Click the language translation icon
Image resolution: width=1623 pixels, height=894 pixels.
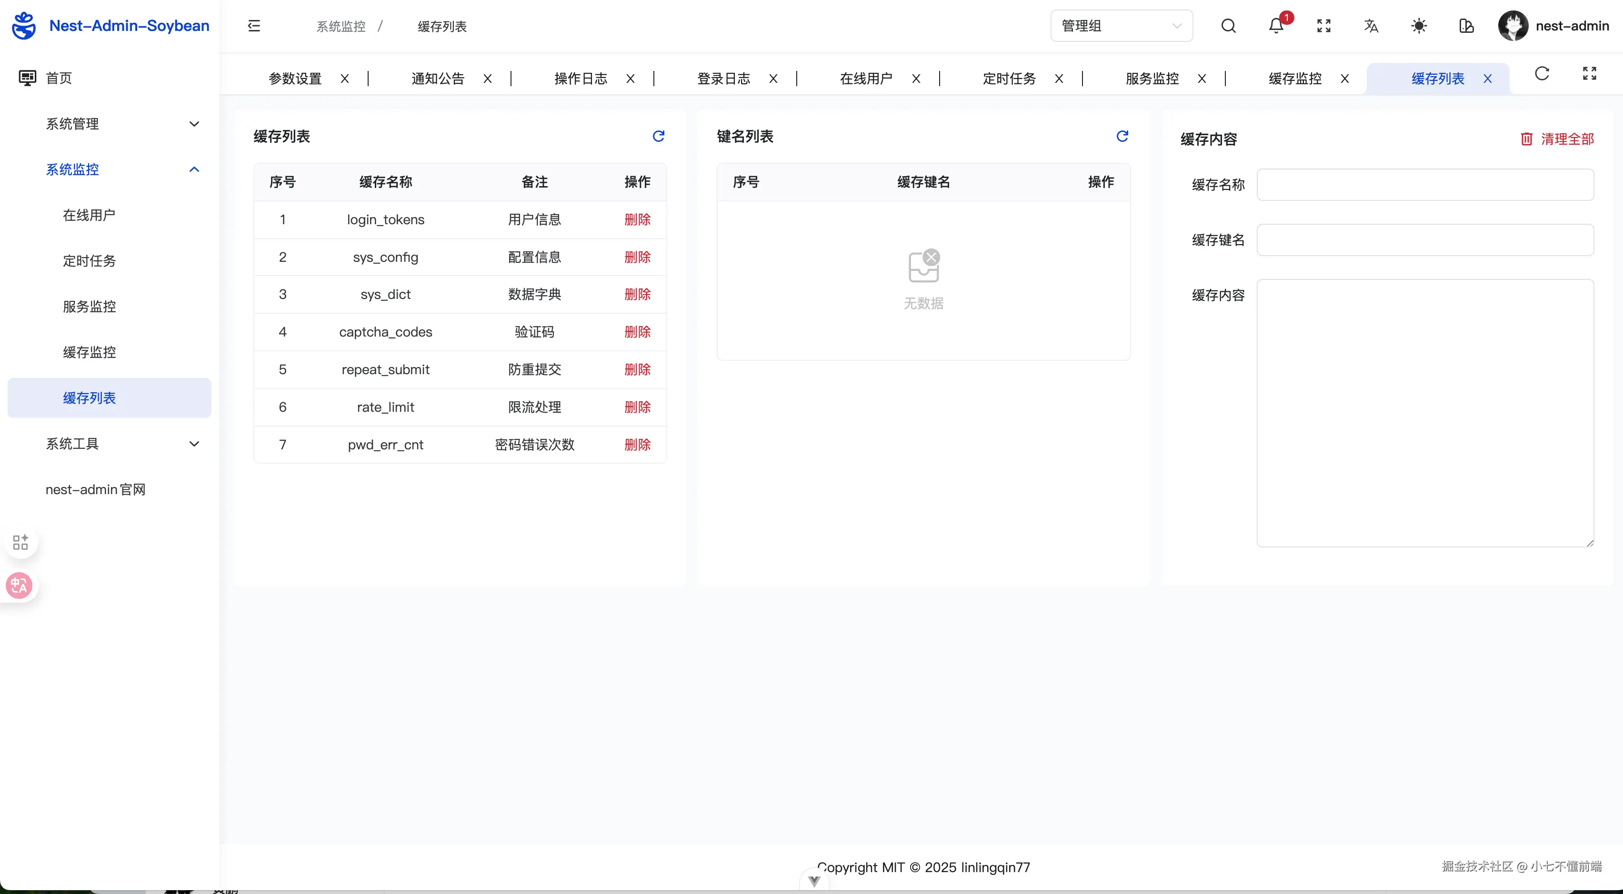tap(1371, 26)
